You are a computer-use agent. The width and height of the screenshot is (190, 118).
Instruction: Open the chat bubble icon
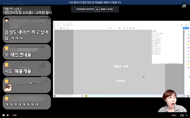[184, 6]
